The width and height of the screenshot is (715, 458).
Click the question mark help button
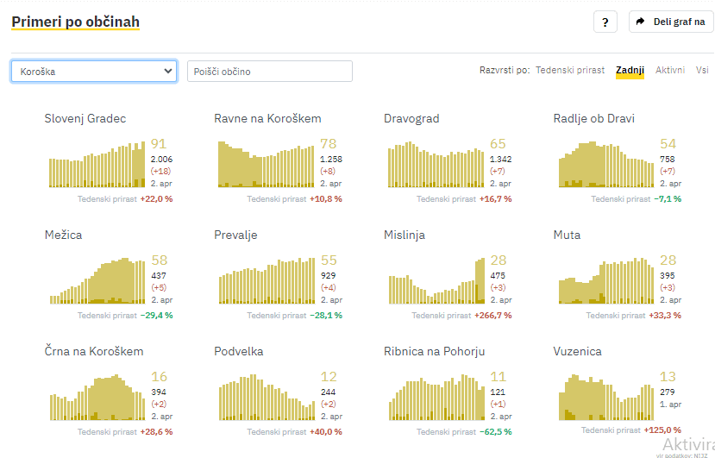(x=605, y=22)
